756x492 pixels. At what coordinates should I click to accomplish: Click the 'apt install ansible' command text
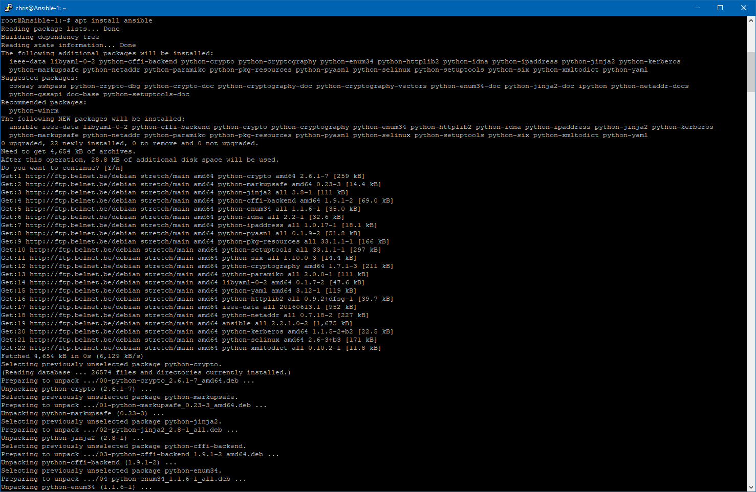coord(114,20)
